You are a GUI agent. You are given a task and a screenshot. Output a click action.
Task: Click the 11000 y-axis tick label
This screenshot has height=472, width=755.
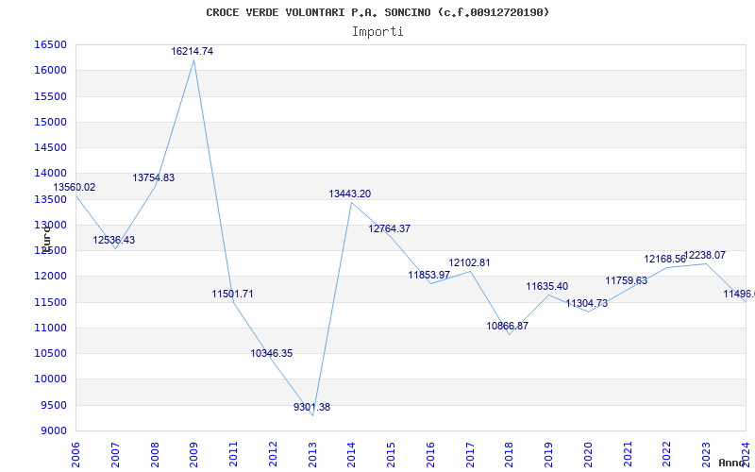tap(50, 328)
